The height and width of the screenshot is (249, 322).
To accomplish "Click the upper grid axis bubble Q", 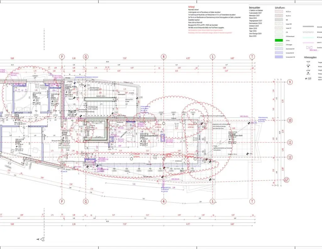I will [x=86, y=57].
